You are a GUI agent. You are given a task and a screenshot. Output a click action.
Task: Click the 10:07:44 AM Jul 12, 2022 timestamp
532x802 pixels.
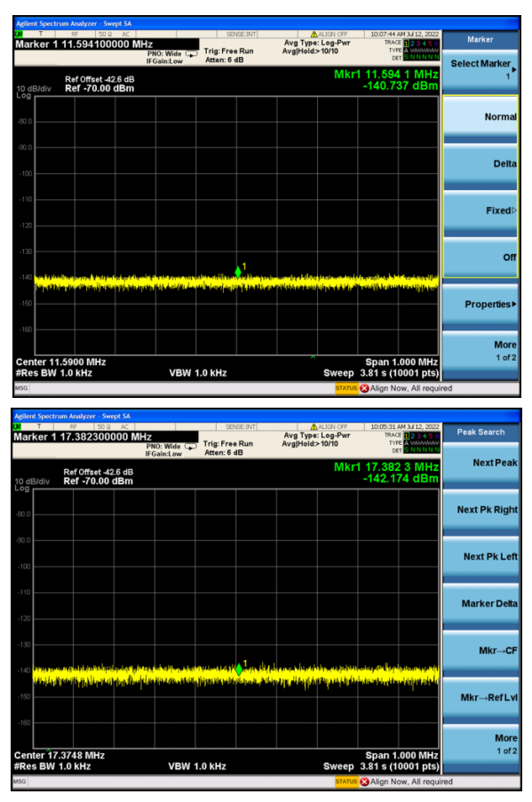[x=405, y=35]
